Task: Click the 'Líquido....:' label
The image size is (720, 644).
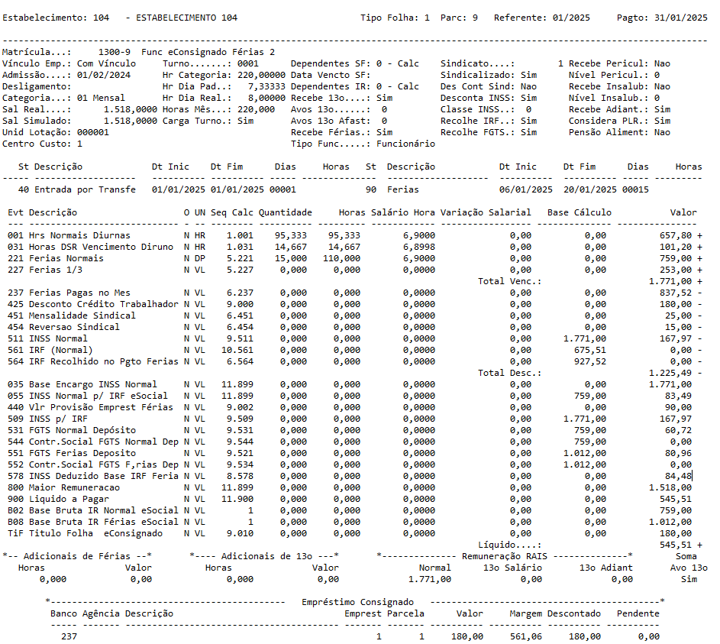Action: pos(510,545)
